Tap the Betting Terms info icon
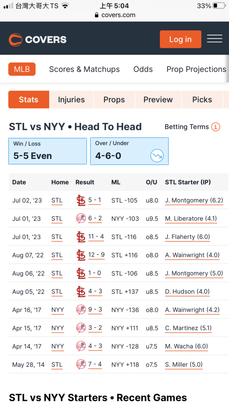Viewport: 229px width, 407px height. (x=216, y=127)
